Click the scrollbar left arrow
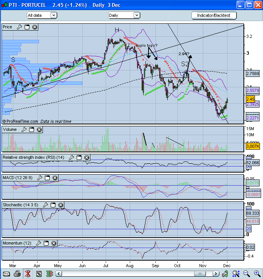Screen dimensions: 263x279 (59, 274)
